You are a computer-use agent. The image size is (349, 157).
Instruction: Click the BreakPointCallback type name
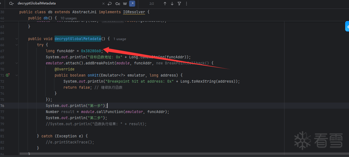coord(185,63)
